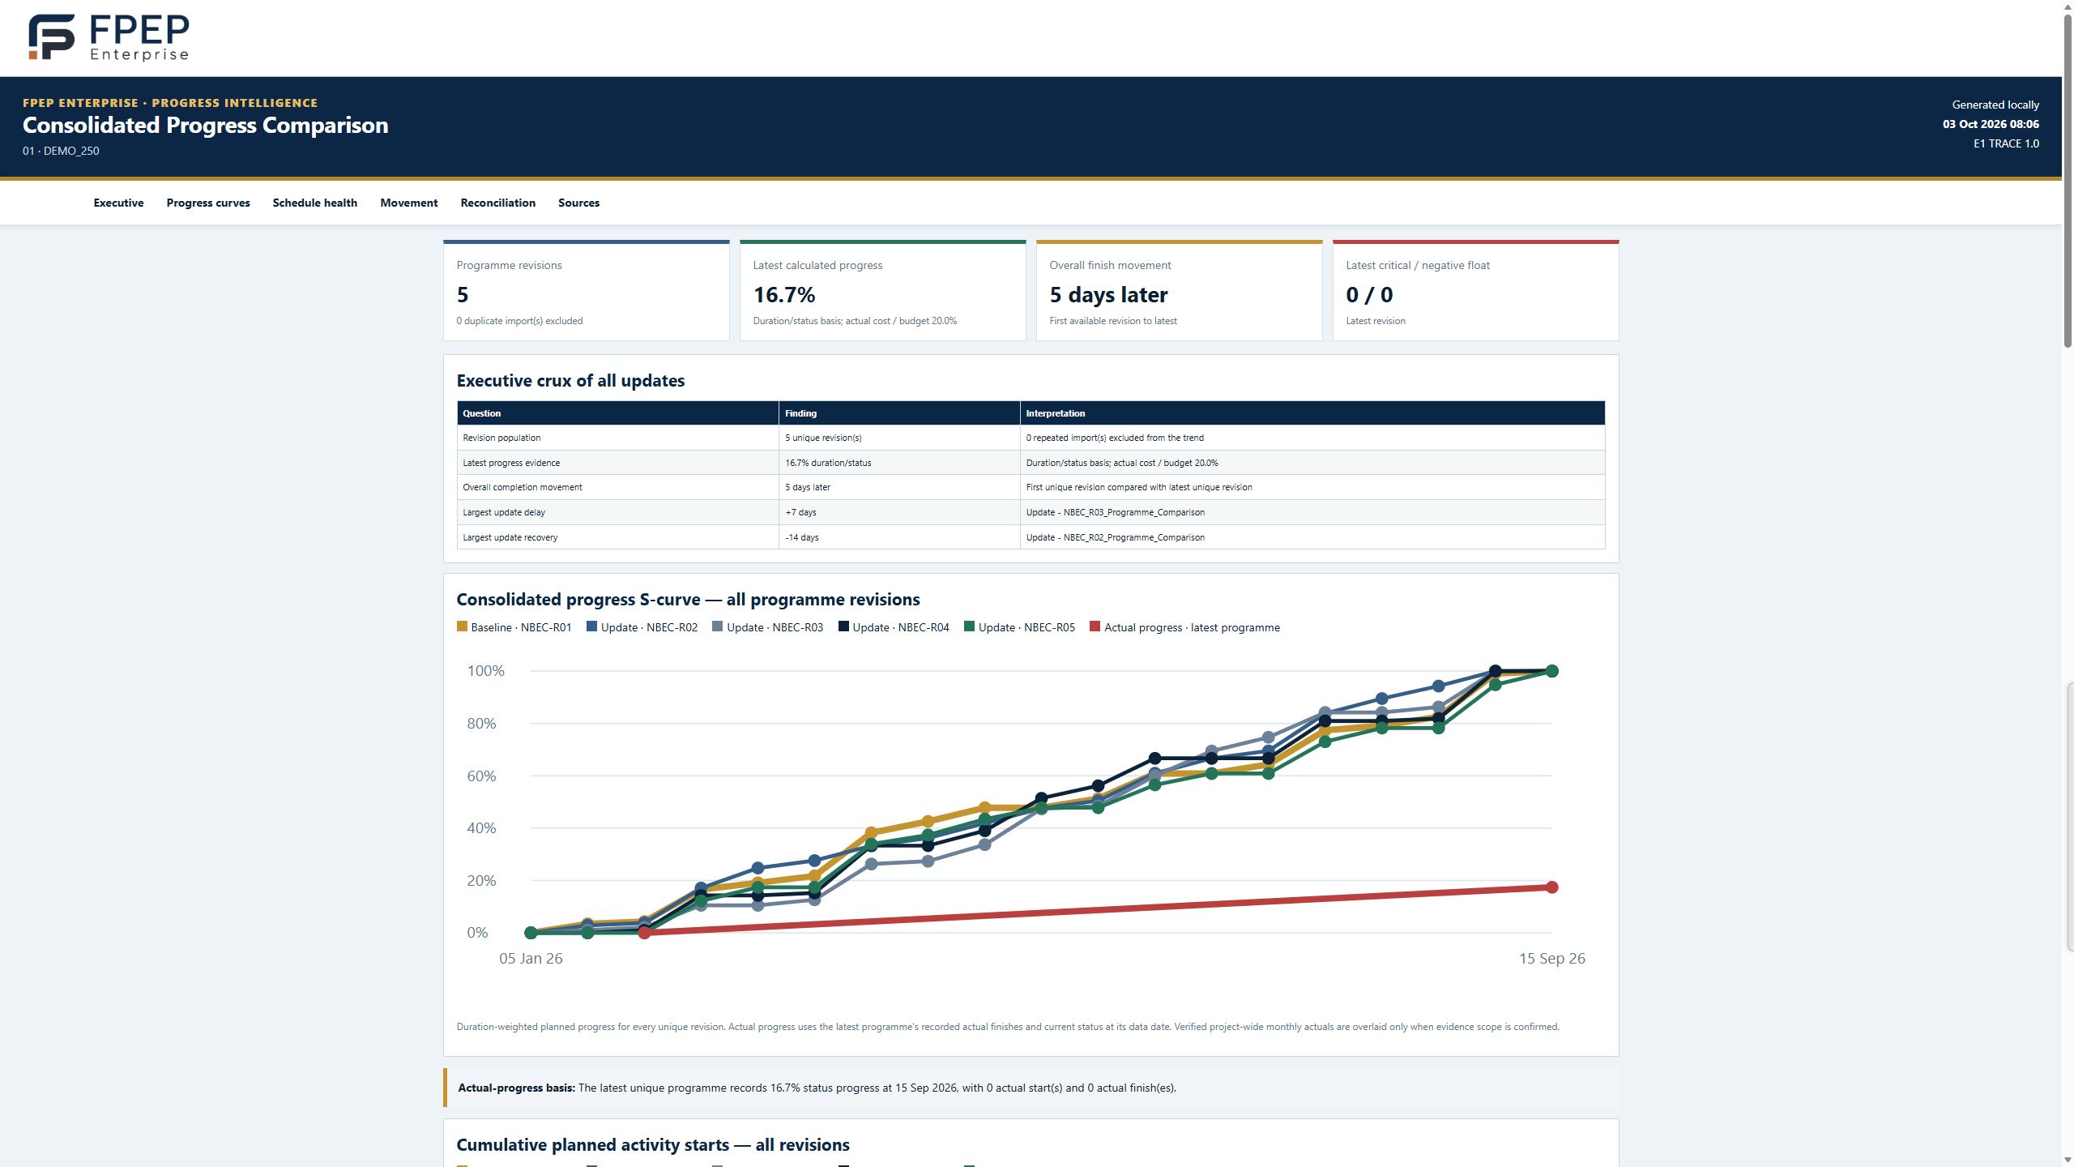Jump to the Movement section
Image resolution: width=2074 pixels, height=1167 pixels.
[408, 203]
